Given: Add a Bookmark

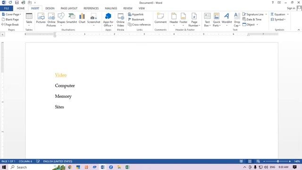Looking at the screenshot, I should pyautogui.click(x=136, y=19).
